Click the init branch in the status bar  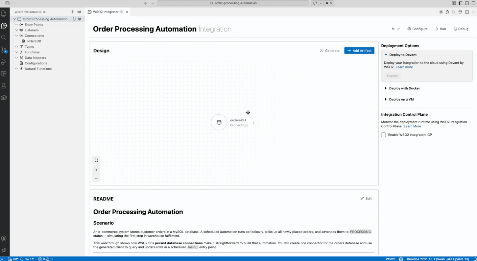coord(13,259)
